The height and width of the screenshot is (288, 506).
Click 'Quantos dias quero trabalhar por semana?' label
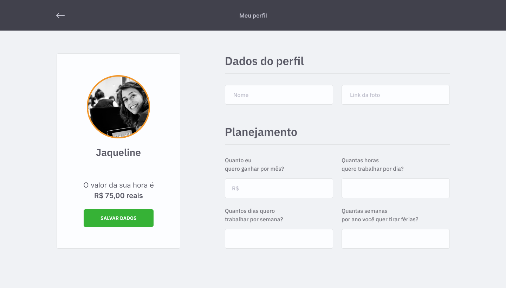254,215
